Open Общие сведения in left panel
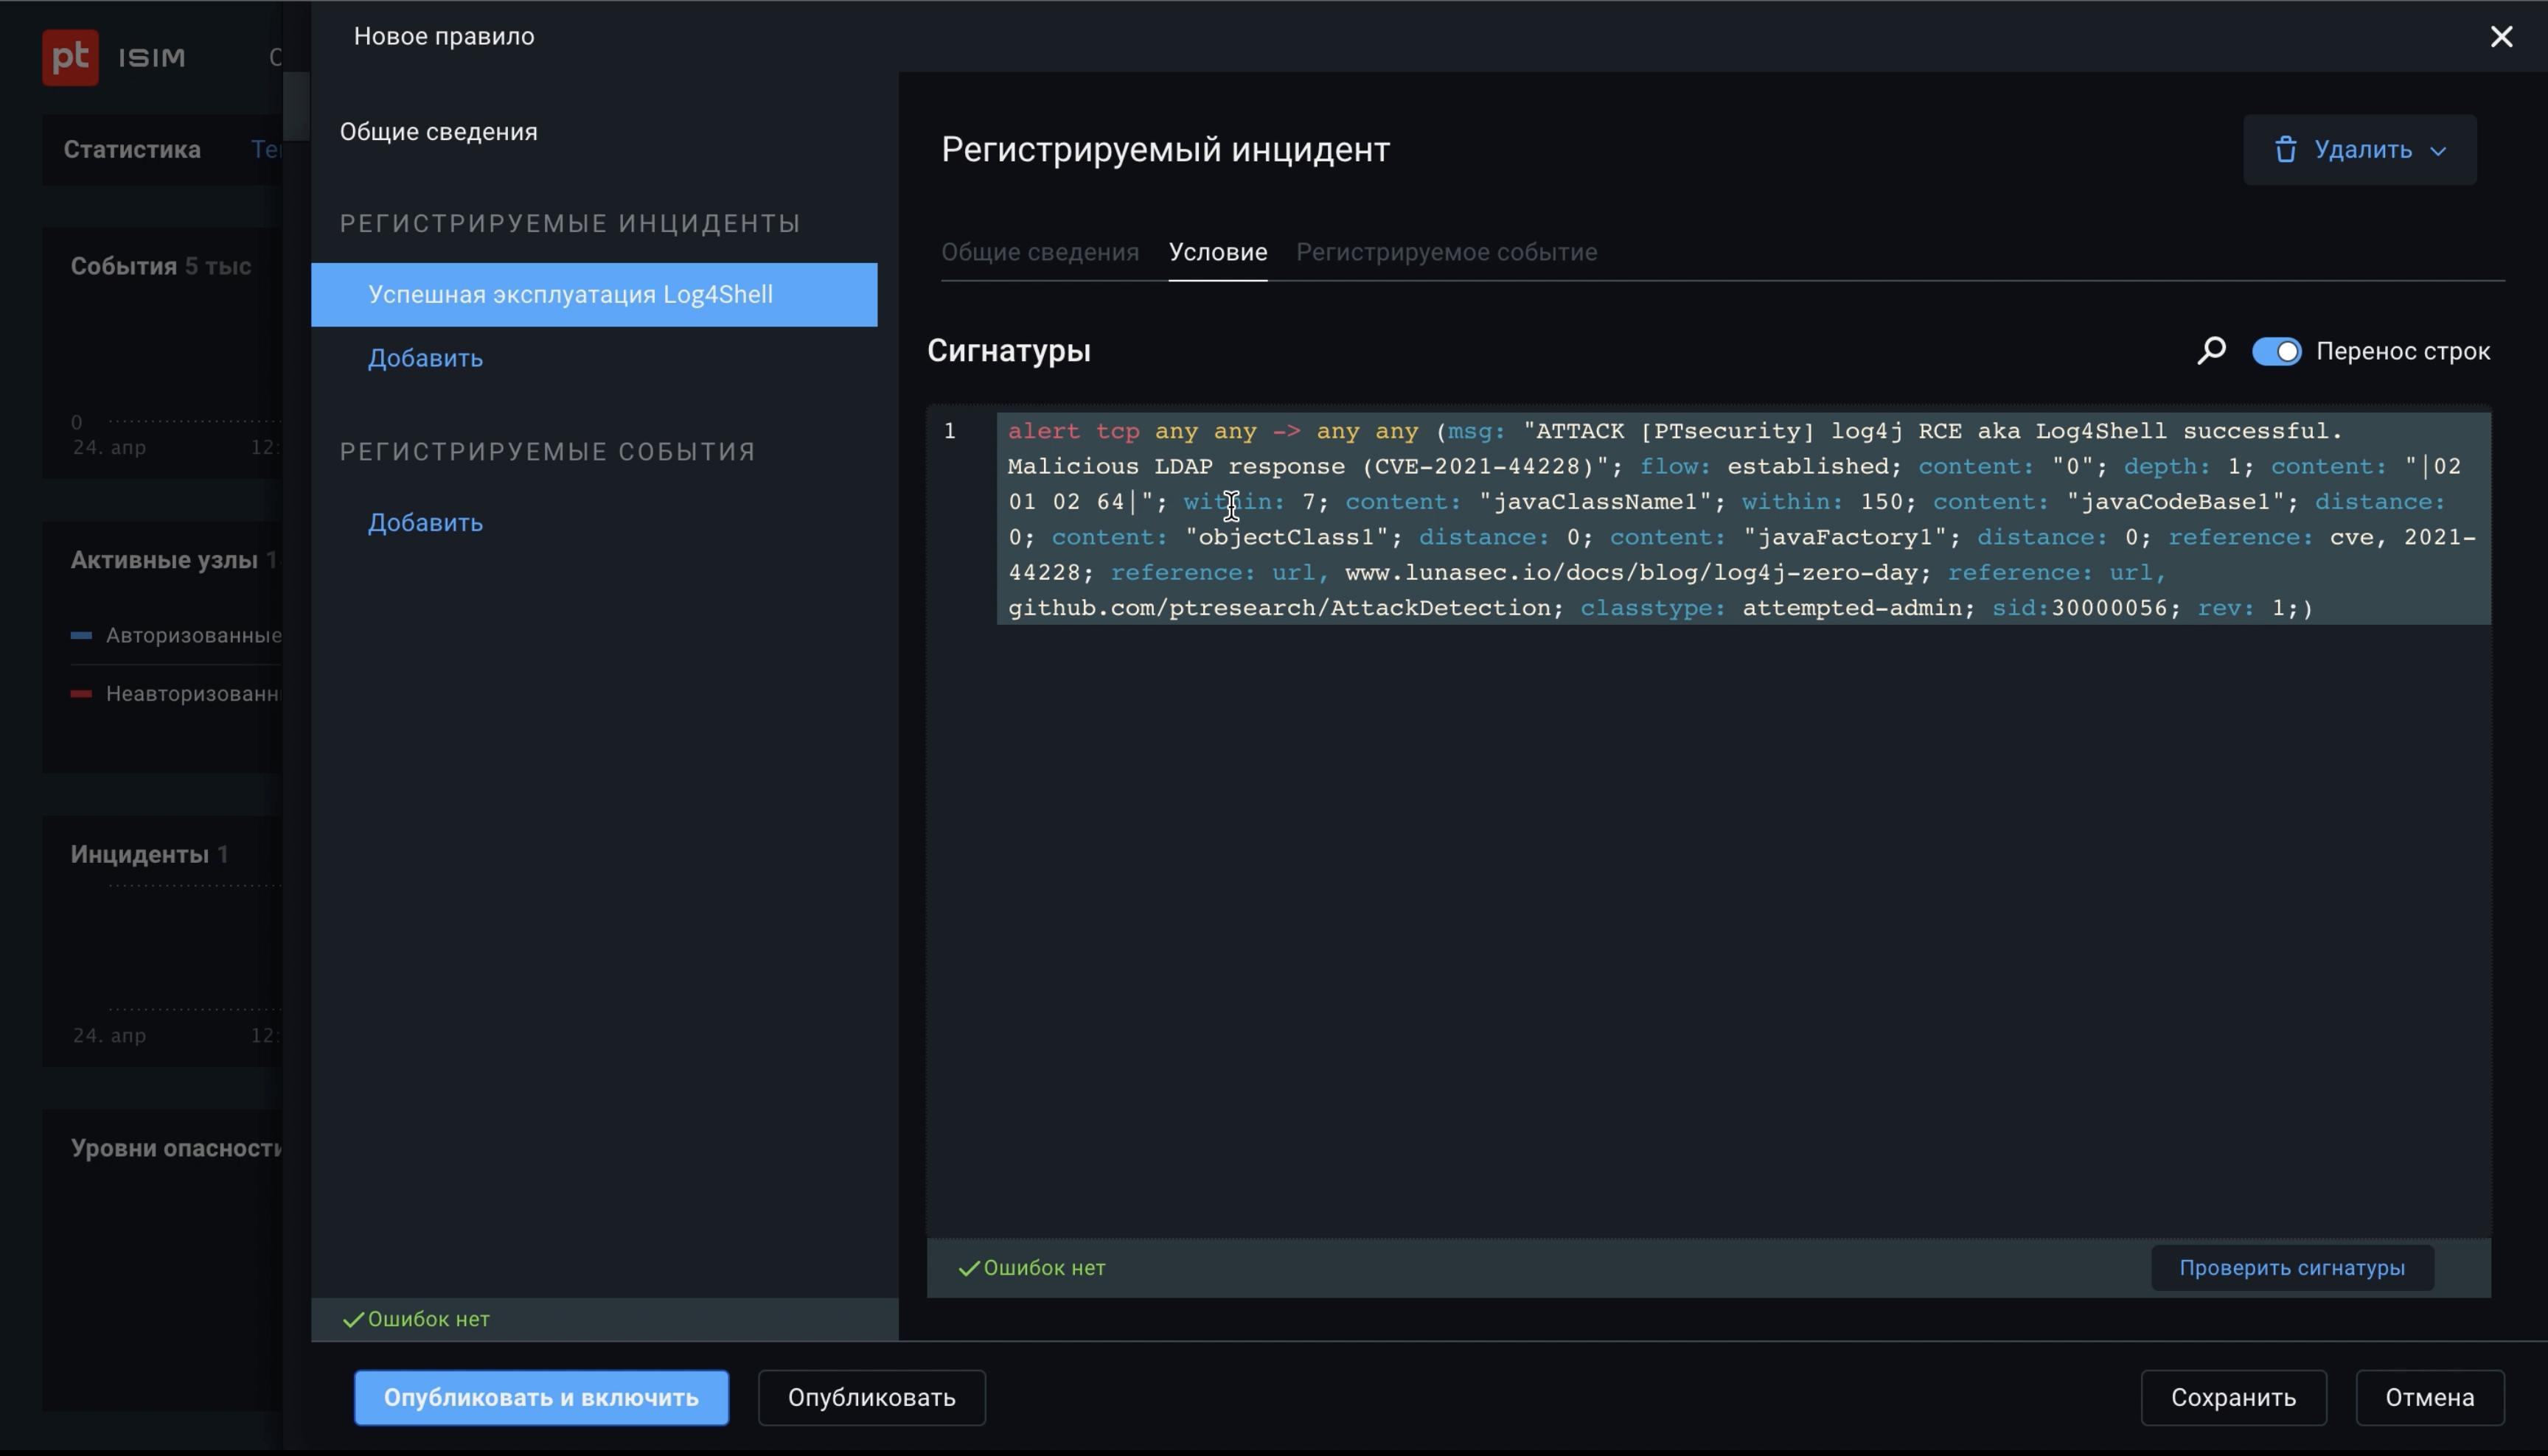Screen dimensions: 2548x1456 coord(438,132)
